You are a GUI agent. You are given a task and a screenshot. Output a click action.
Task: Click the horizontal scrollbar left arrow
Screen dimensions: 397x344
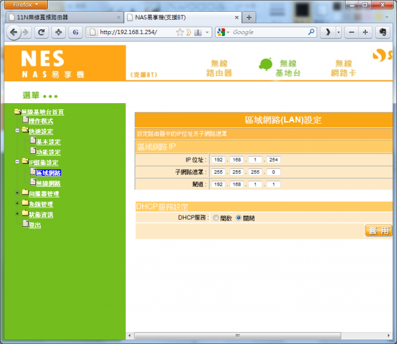coord(130,336)
